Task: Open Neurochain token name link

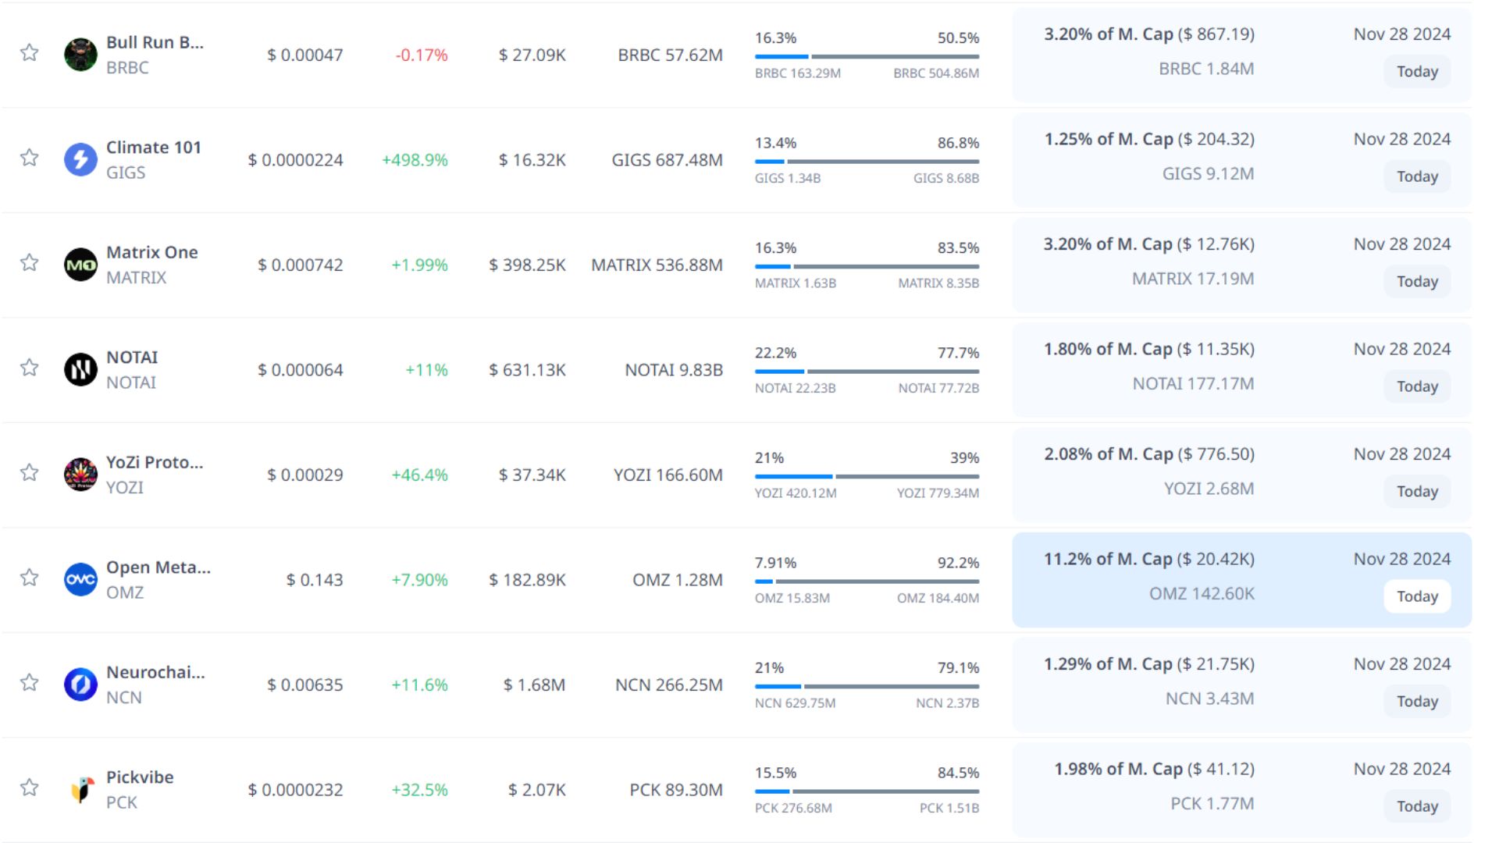Action: click(x=155, y=672)
